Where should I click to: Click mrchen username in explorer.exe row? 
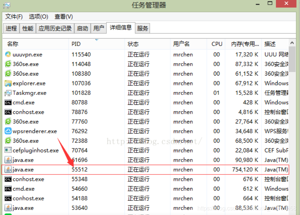[x=183, y=83]
